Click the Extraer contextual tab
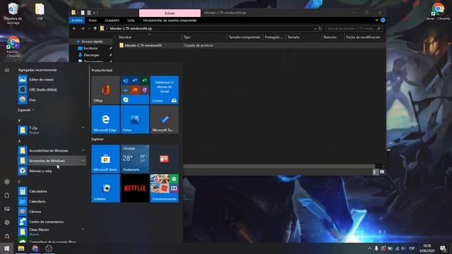The image size is (452, 254). (x=169, y=13)
